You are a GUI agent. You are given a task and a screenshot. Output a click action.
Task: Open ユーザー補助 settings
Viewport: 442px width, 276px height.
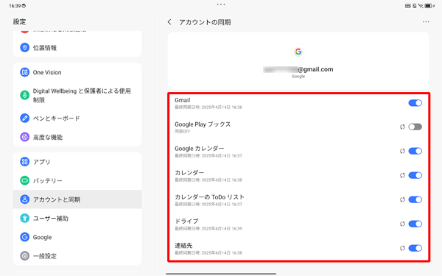pos(77,219)
